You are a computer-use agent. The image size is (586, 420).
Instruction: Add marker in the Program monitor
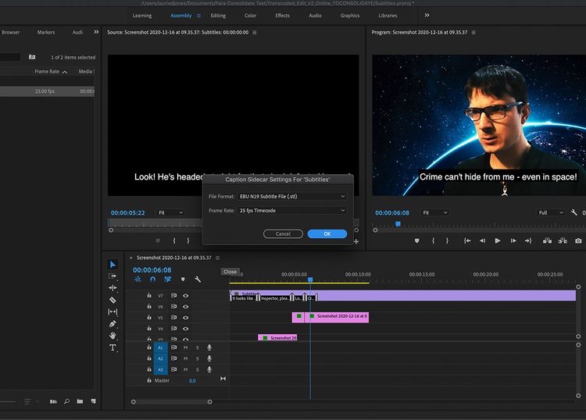point(416,240)
